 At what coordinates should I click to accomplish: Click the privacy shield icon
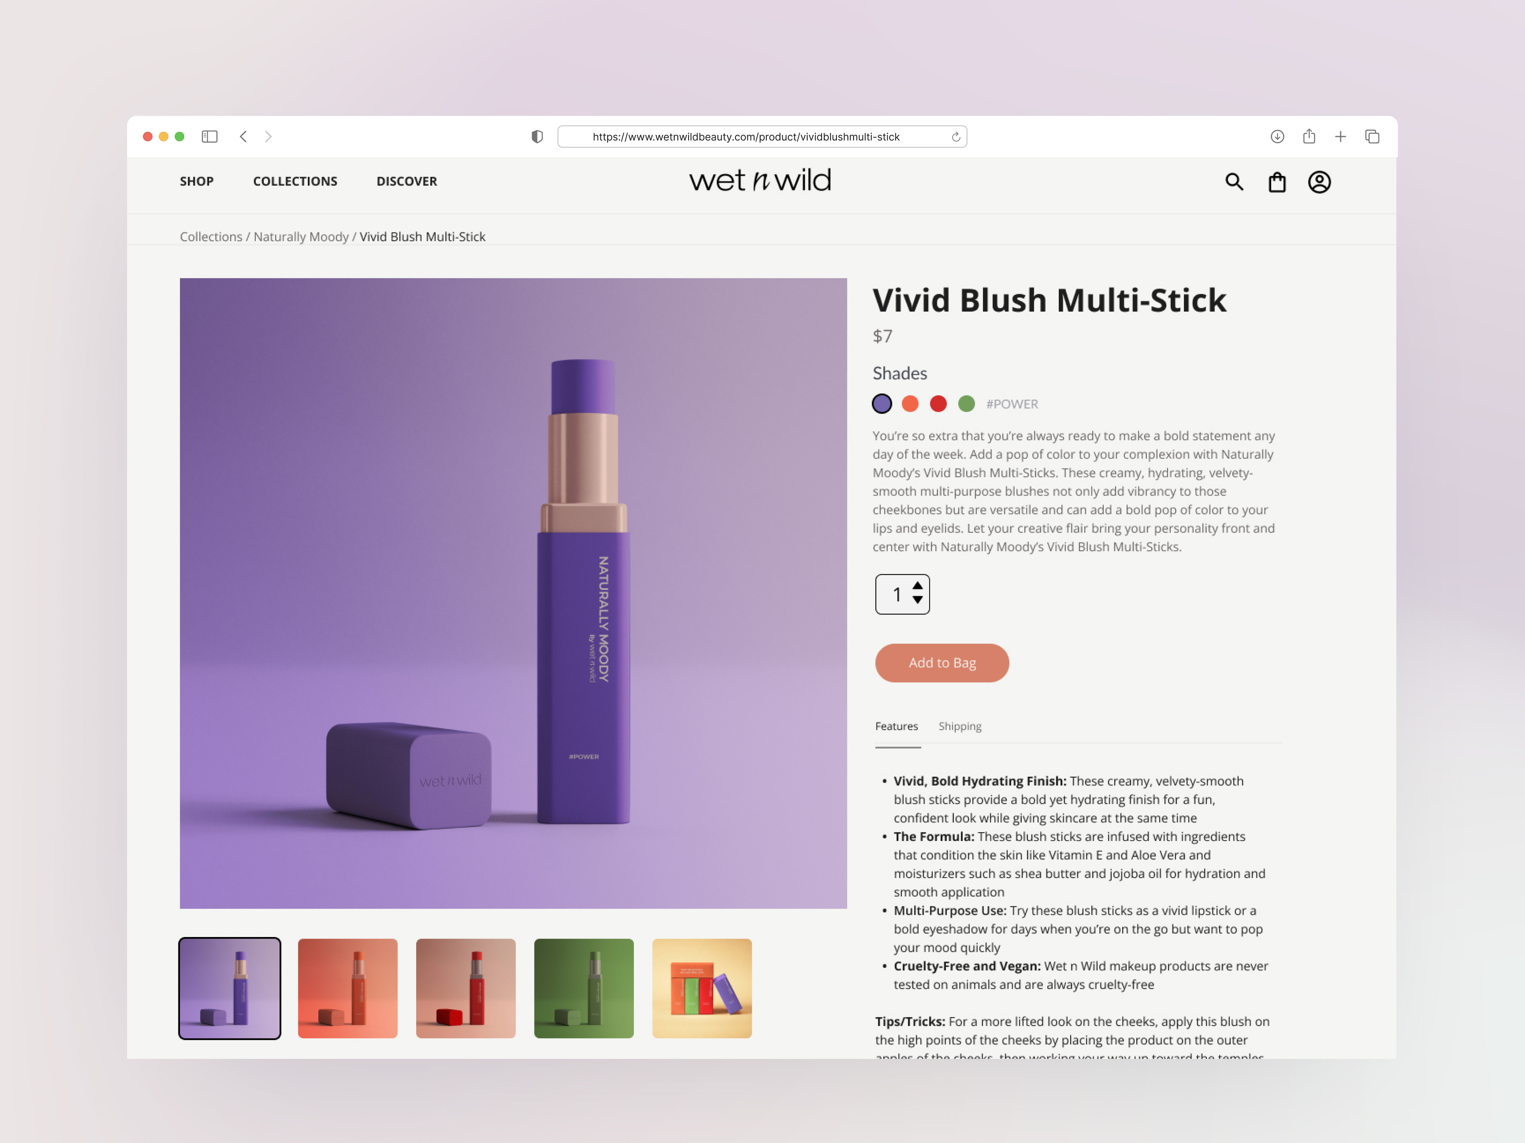tap(537, 137)
